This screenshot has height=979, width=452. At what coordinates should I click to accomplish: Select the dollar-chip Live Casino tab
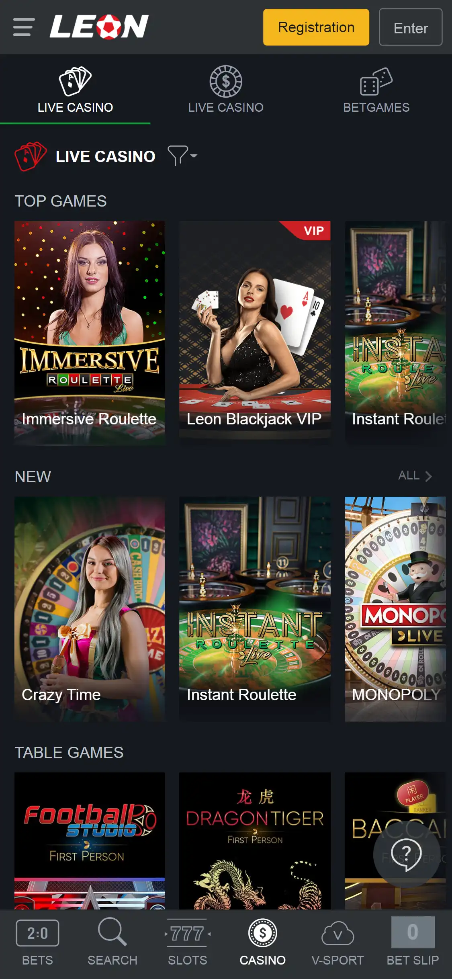(226, 90)
